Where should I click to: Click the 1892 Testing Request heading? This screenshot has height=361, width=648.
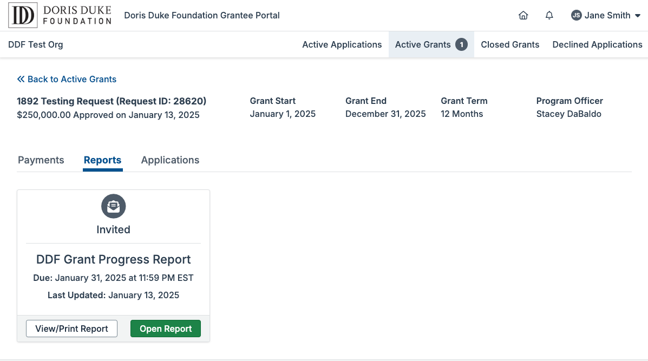click(x=112, y=101)
